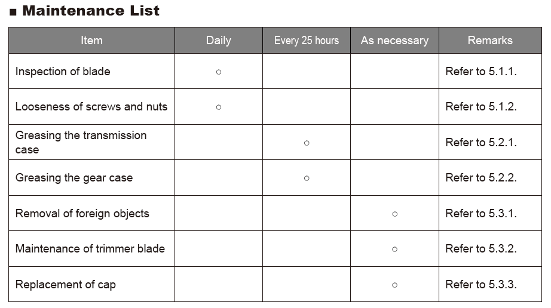Screen dimensions: 551x308
Task: Open the Refer to 5.2.1. remark
Action: [x=481, y=143]
